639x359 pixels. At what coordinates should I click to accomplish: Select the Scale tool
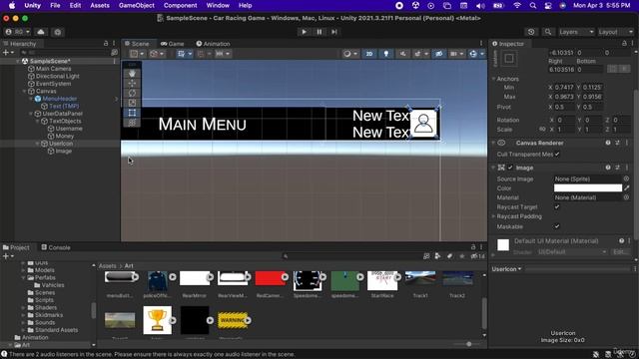click(x=132, y=103)
